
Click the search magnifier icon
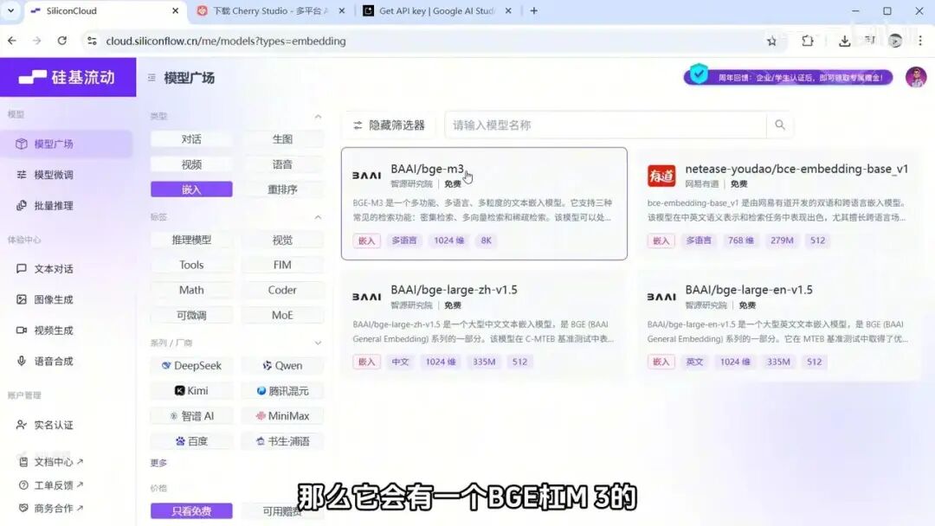point(779,125)
